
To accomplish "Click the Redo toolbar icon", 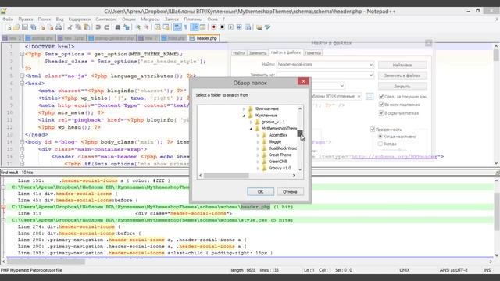I will tap(106, 28).
